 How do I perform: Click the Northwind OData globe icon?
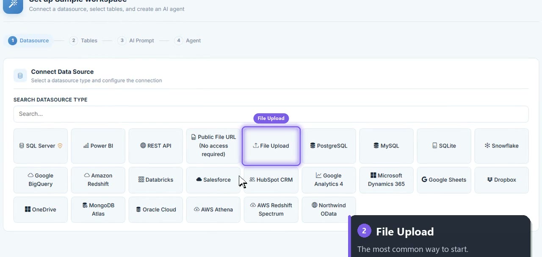click(314, 205)
